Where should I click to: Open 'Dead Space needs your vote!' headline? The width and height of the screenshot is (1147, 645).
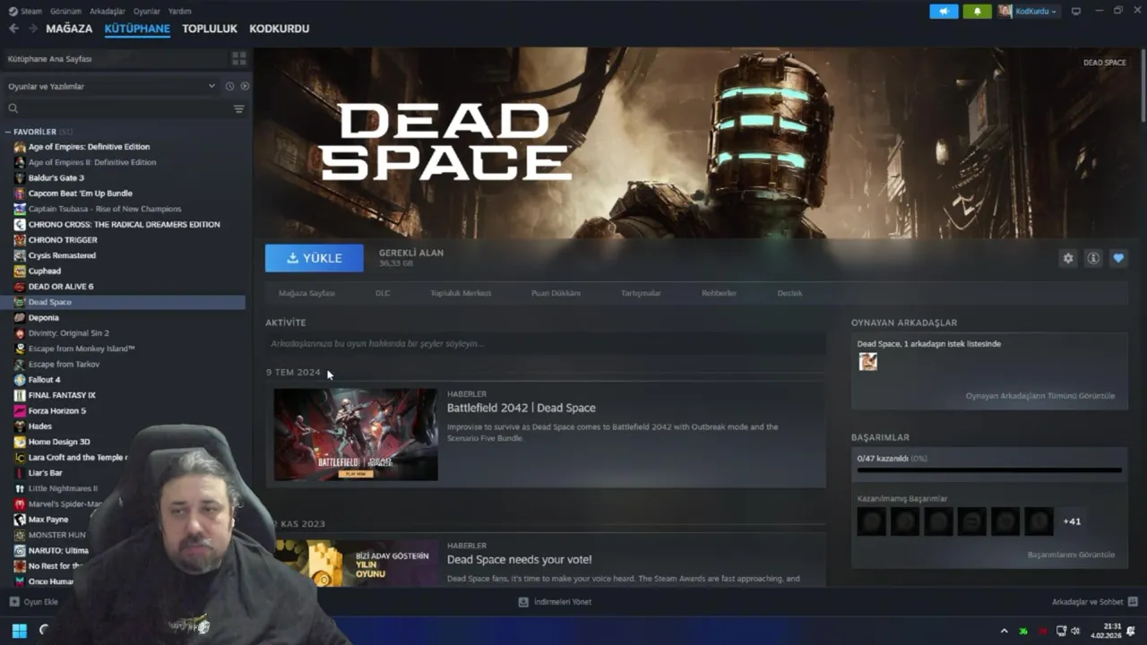pos(520,560)
